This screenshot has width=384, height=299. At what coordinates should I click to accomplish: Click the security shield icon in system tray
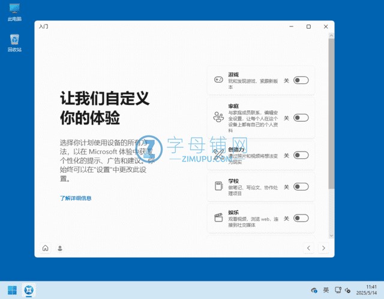[314, 290]
